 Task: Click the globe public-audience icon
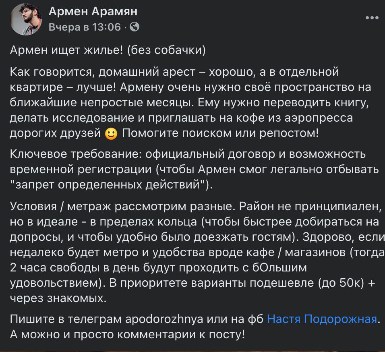point(135,27)
